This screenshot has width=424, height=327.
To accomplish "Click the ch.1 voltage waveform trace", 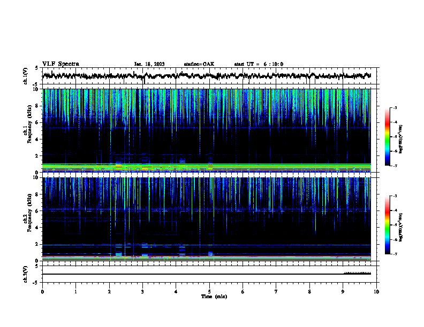I will 207,76.
